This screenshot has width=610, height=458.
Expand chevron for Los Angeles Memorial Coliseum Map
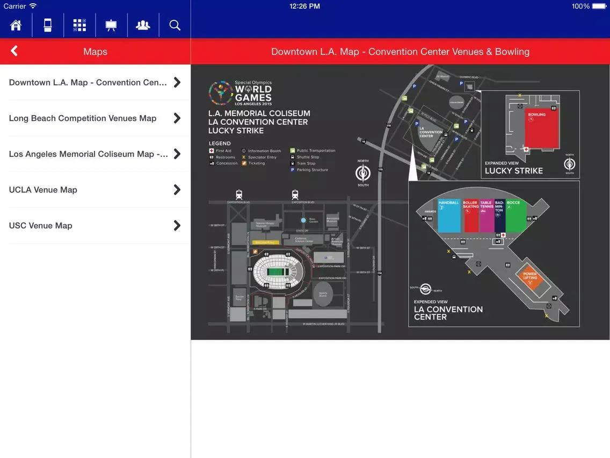coord(177,154)
